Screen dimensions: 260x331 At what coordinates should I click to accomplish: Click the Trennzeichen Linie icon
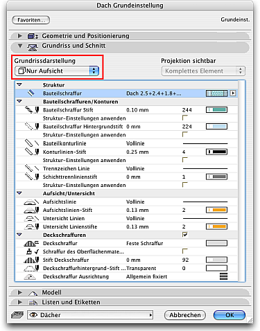[x=32, y=168]
